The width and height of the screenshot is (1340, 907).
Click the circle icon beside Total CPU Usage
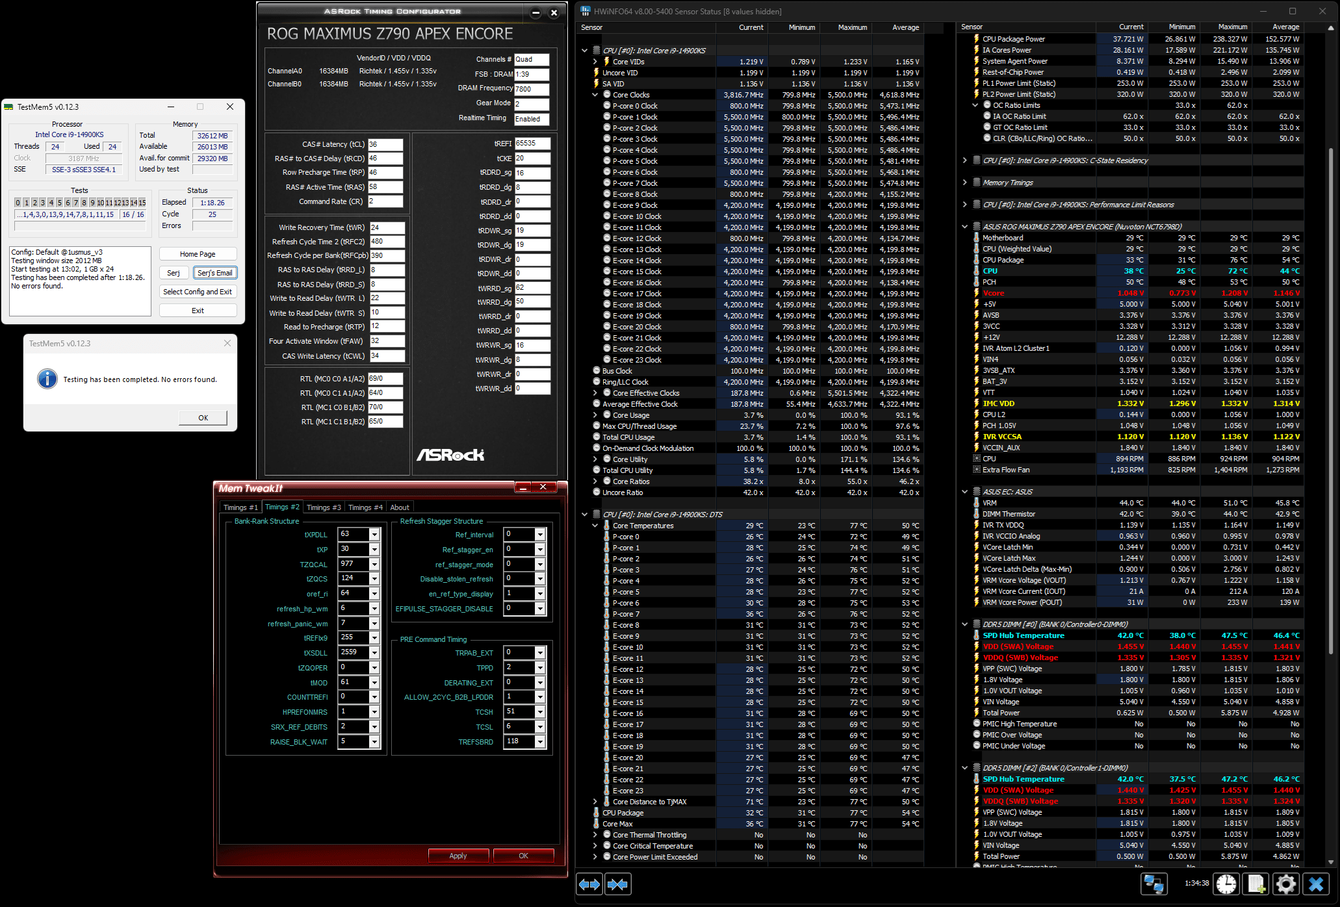(597, 437)
